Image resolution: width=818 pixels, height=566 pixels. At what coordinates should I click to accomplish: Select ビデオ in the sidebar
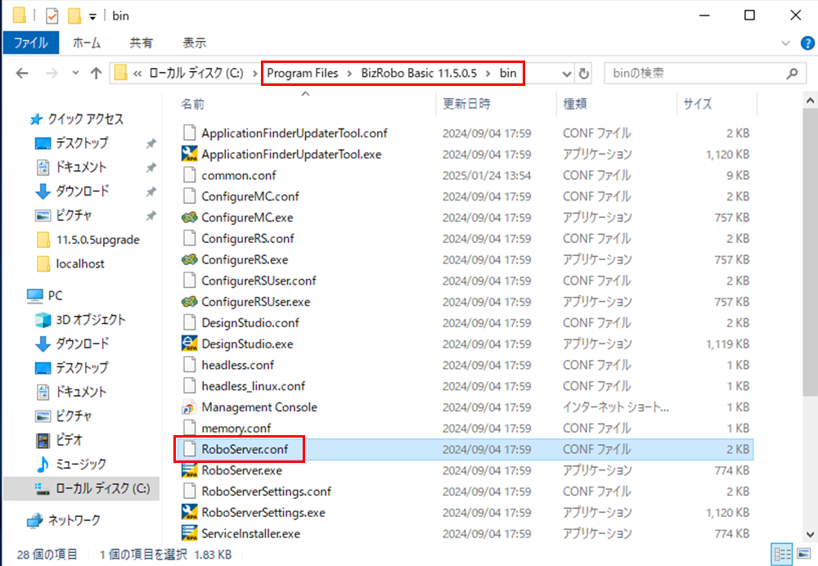[x=59, y=440]
